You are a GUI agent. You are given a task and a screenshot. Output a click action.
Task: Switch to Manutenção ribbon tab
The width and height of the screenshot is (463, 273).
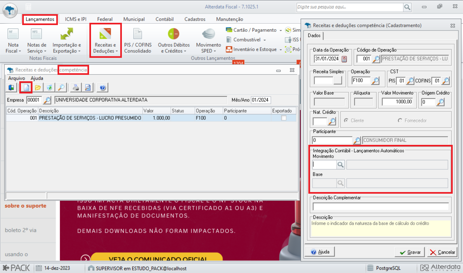(x=230, y=19)
